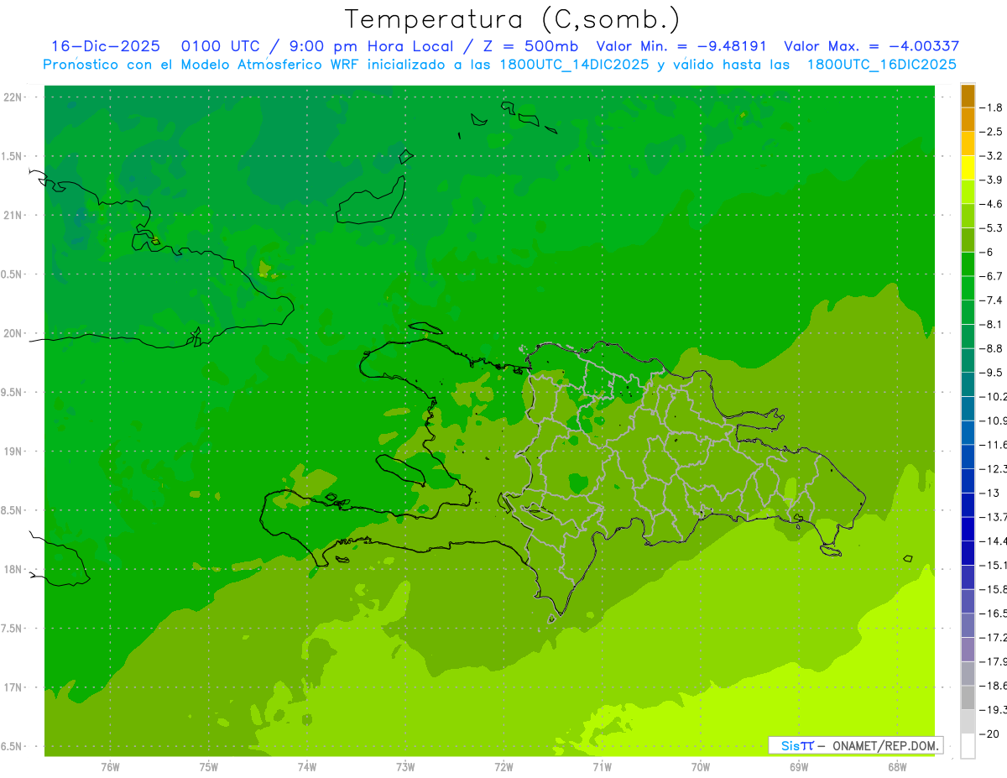The image size is (1007, 778).
Task: Pick the blue swatch between -11.6 and -12.3
Action: pos(968,457)
